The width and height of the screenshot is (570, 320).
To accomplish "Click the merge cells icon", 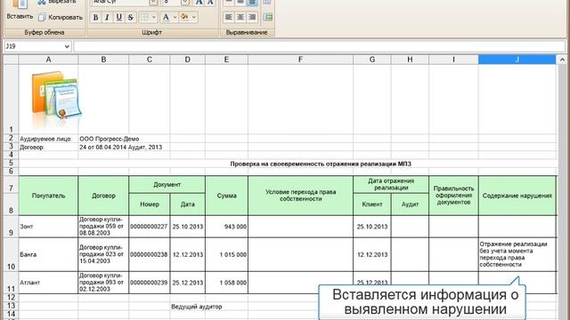I will (268, 17).
